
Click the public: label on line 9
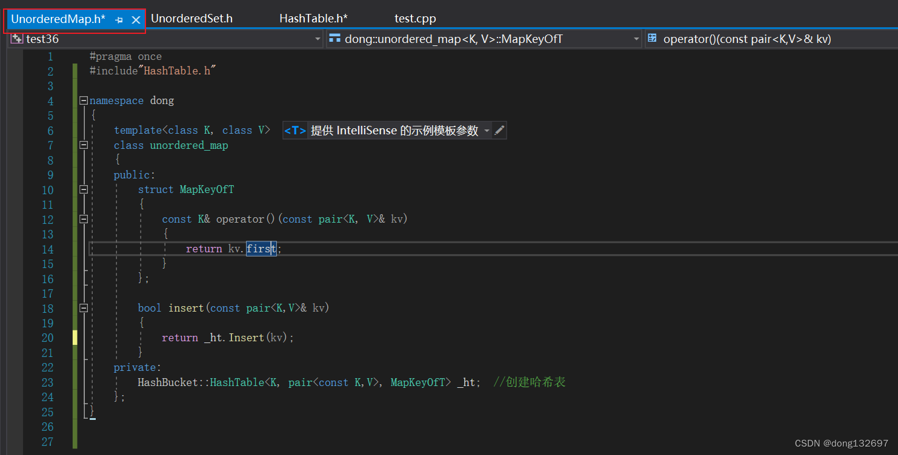[x=135, y=175]
